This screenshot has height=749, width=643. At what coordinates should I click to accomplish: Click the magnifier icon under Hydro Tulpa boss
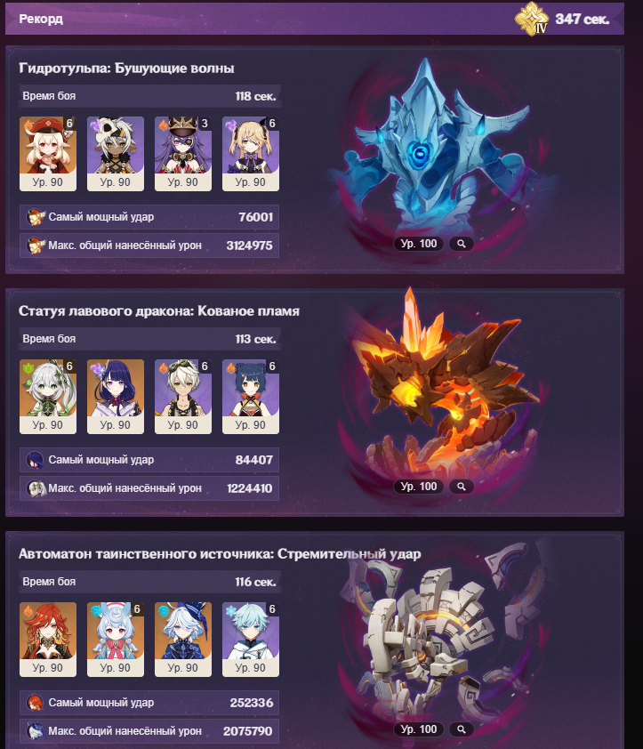[x=461, y=244]
